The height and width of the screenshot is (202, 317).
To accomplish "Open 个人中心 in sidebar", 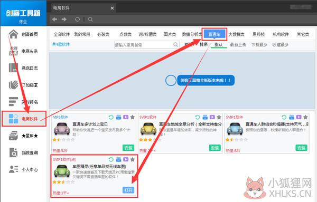I will point(23,169).
